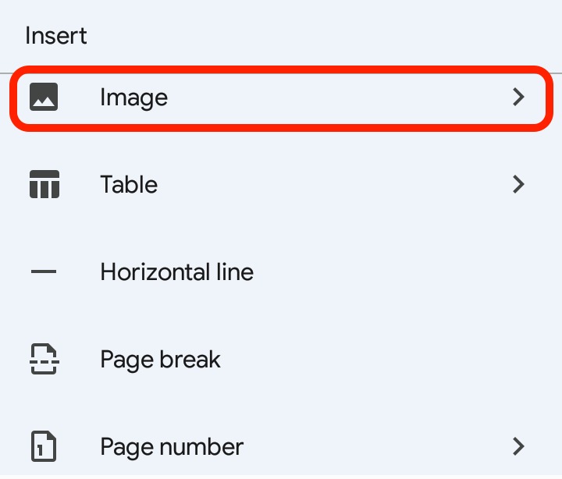Click the divider line below Insert header

tap(281, 54)
